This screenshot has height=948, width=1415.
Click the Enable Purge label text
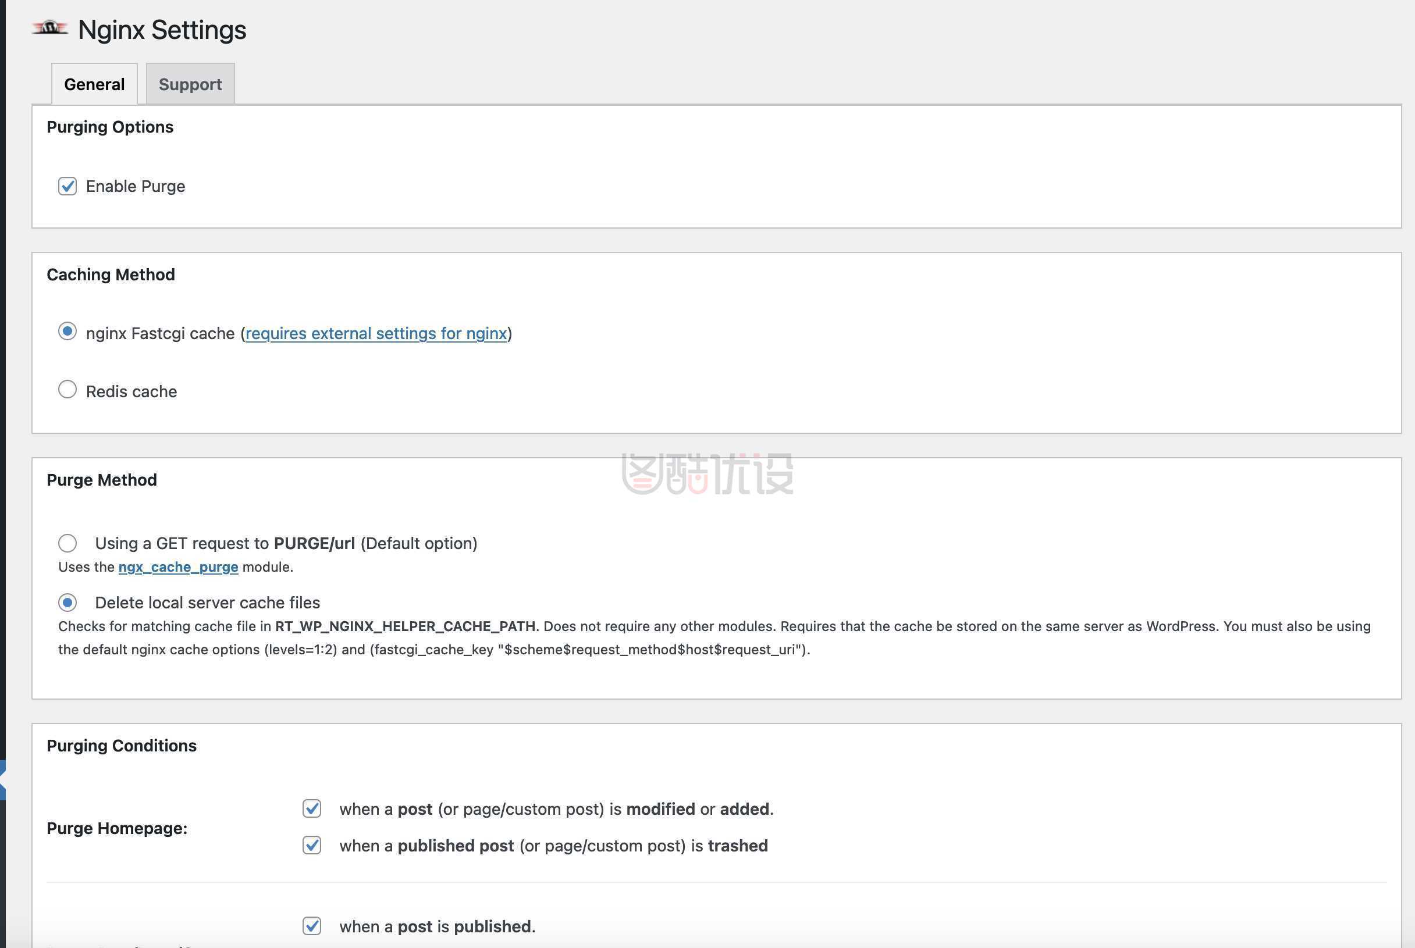(136, 186)
